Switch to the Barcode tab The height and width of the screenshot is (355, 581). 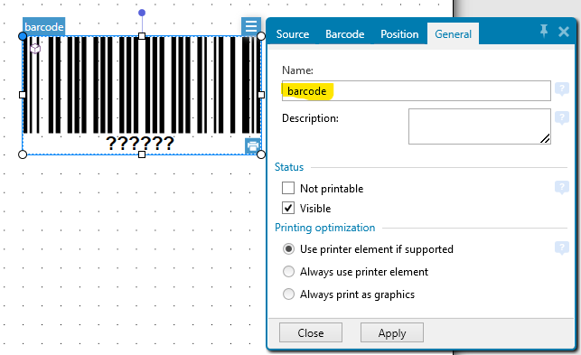pos(344,34)
